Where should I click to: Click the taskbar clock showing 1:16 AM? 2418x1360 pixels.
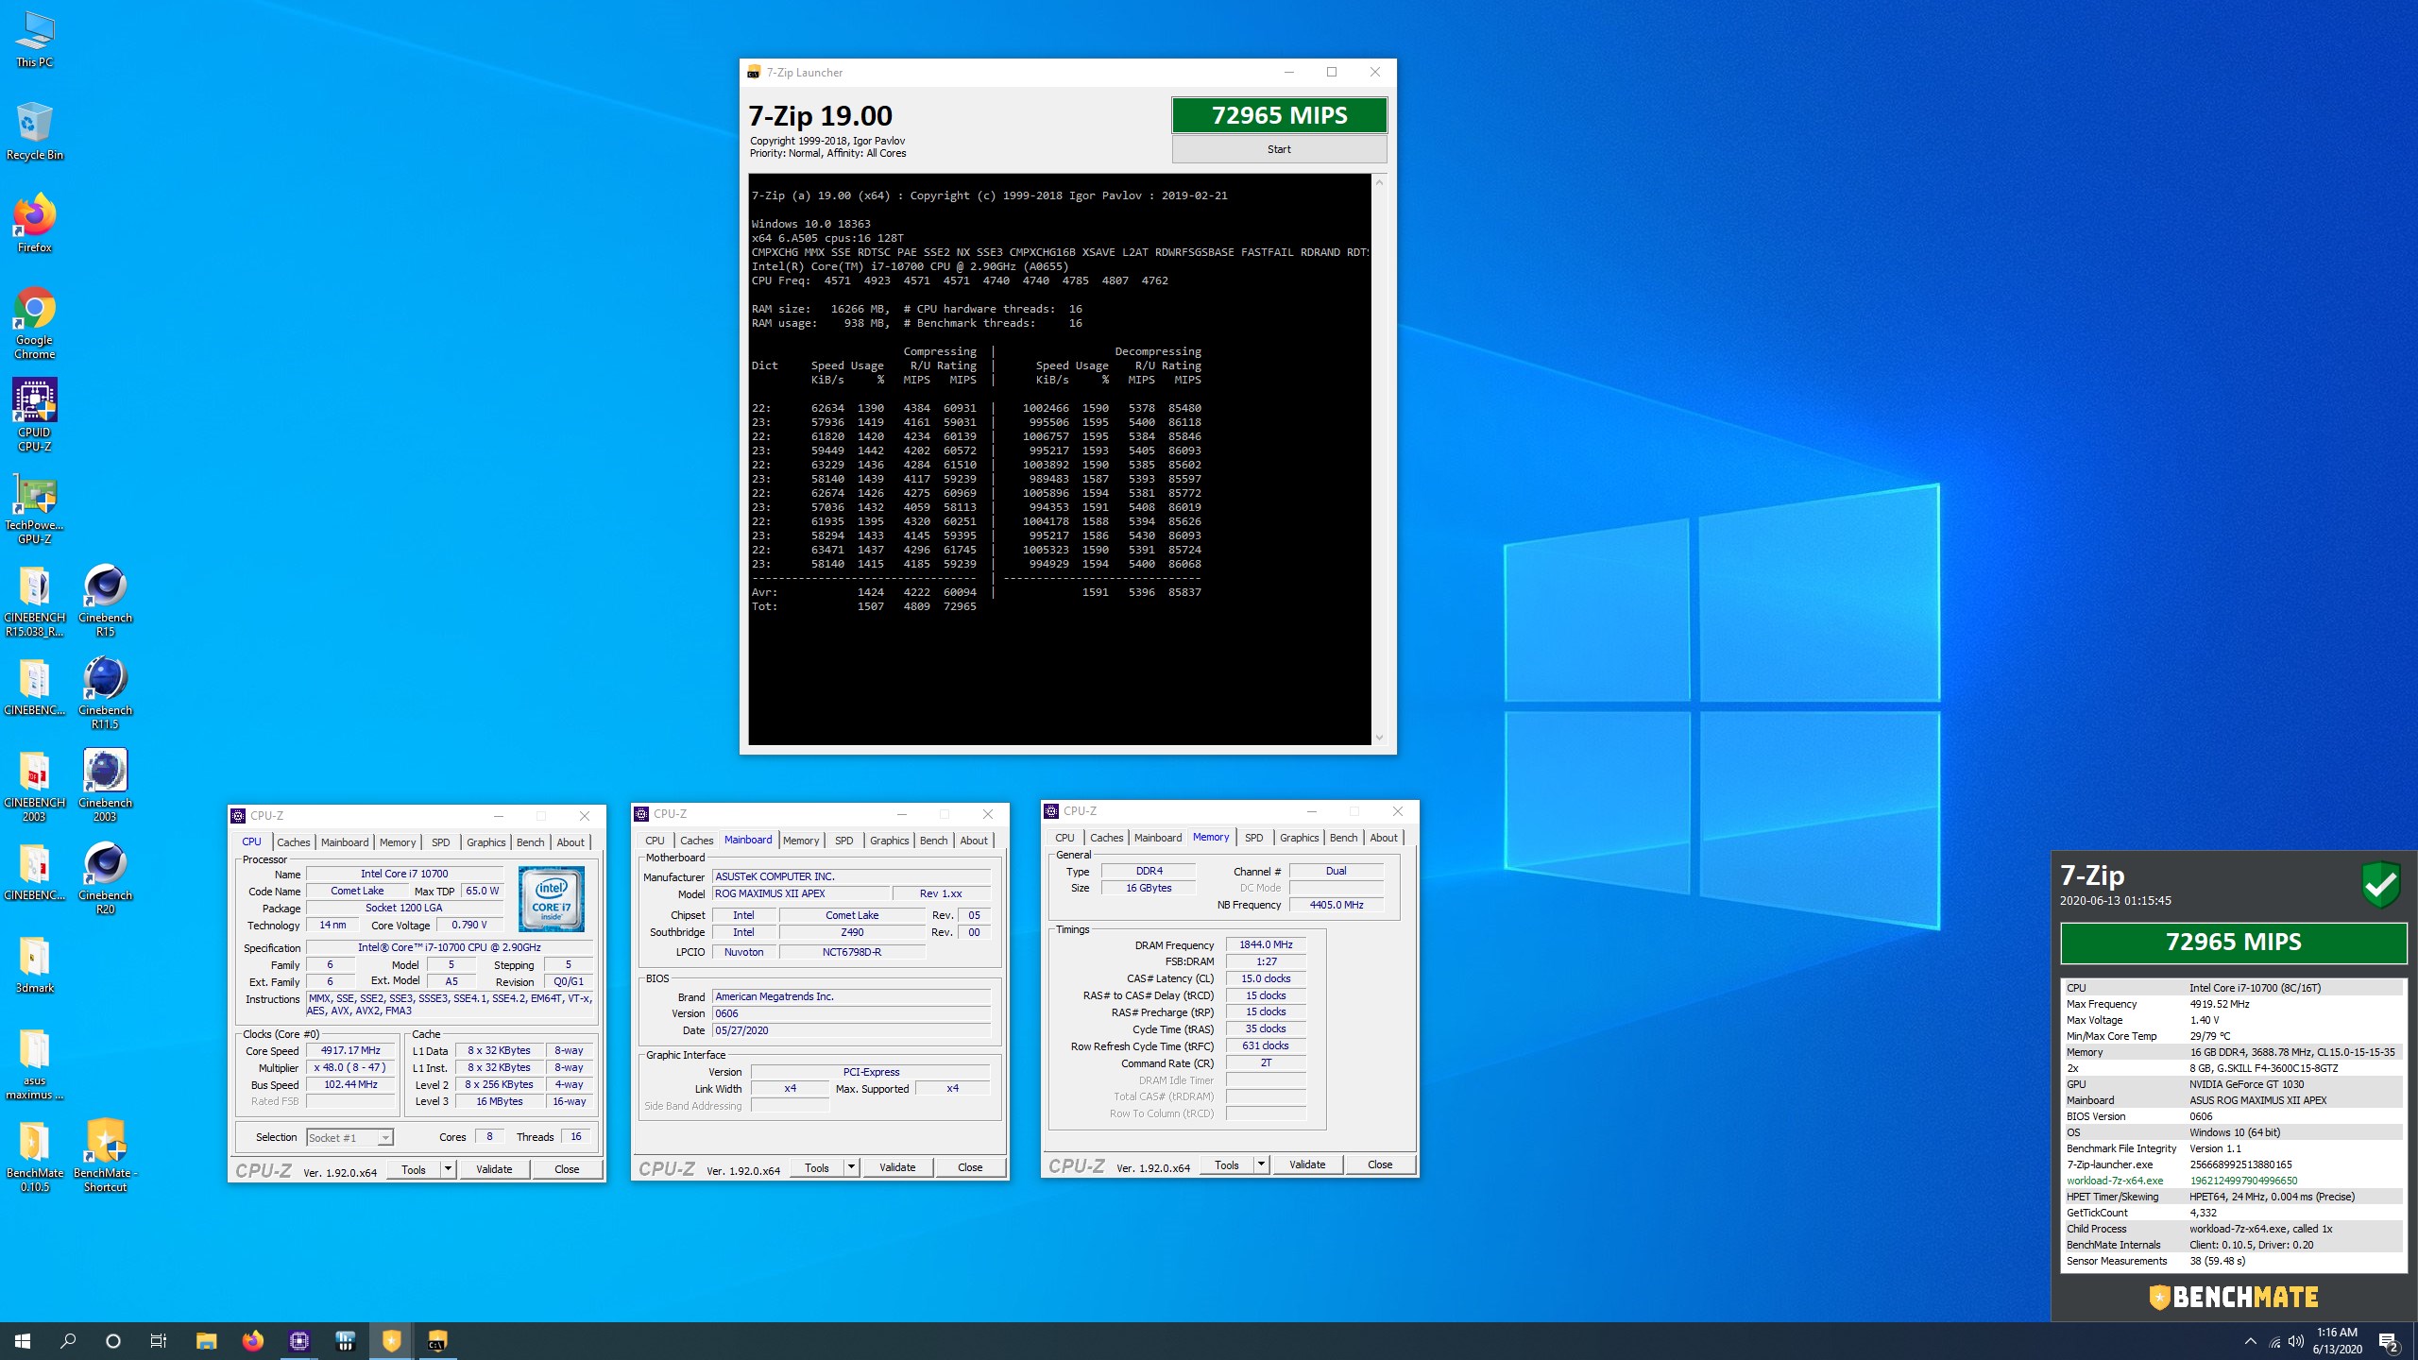pyautogui.click(x=2337, y=1341)
